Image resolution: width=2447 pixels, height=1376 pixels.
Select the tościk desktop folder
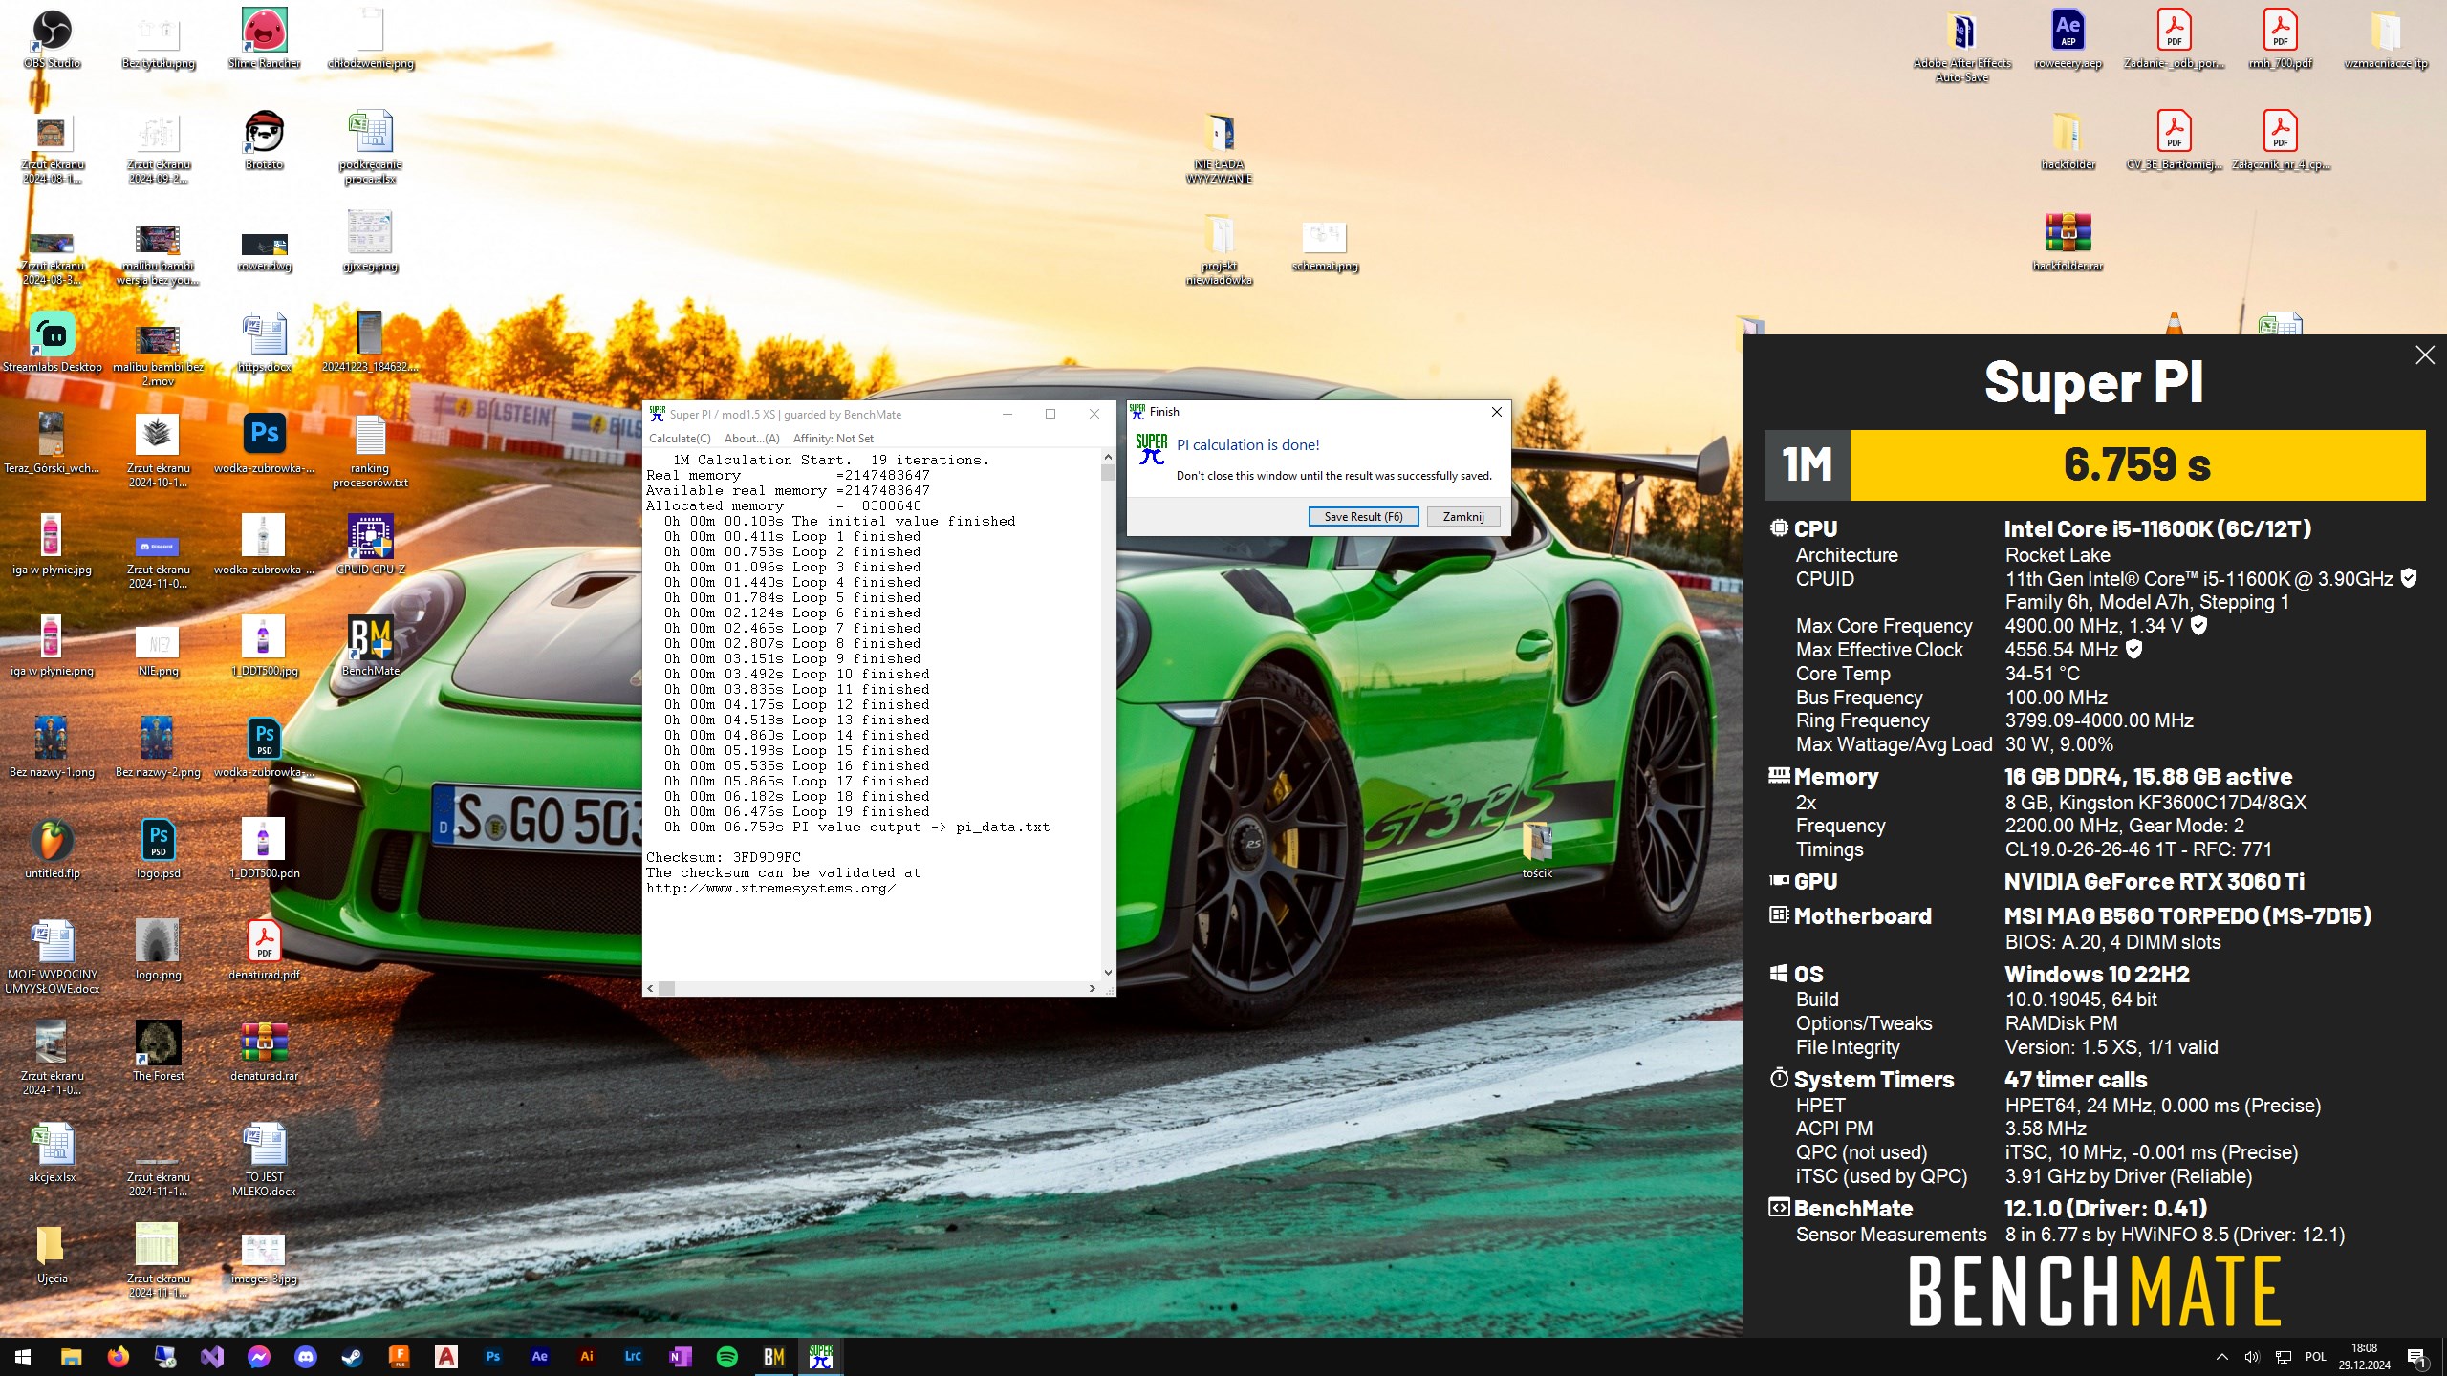coord(1537,849)
